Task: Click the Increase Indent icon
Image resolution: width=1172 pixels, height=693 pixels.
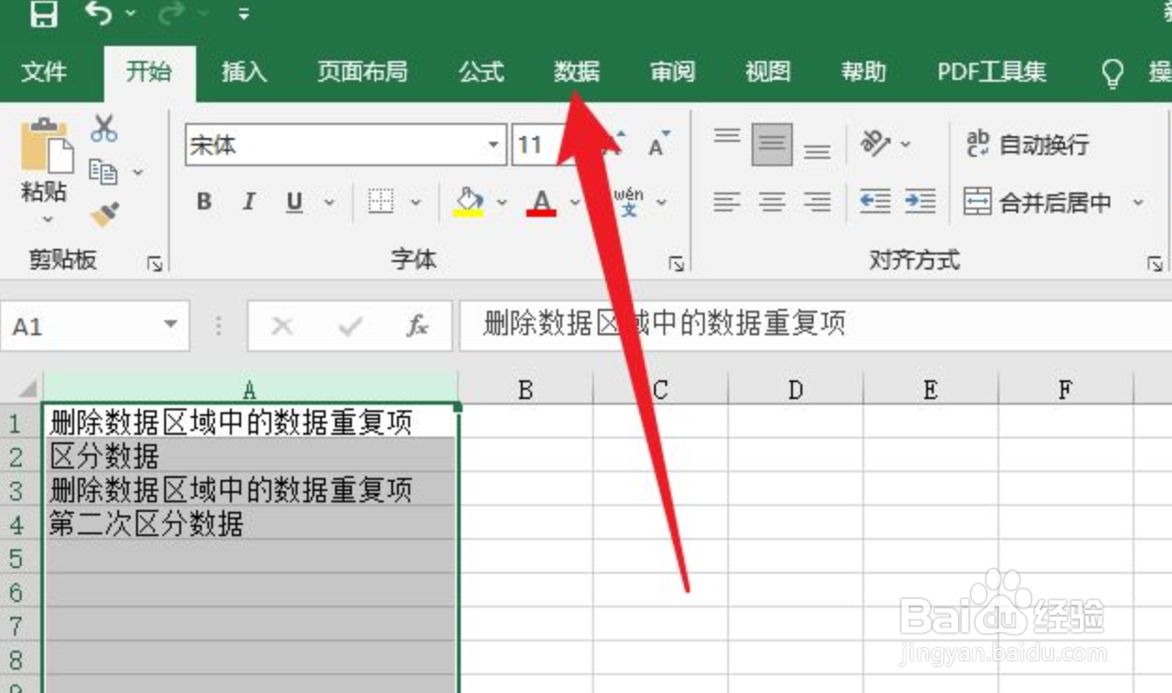Action: pos(921,201)
